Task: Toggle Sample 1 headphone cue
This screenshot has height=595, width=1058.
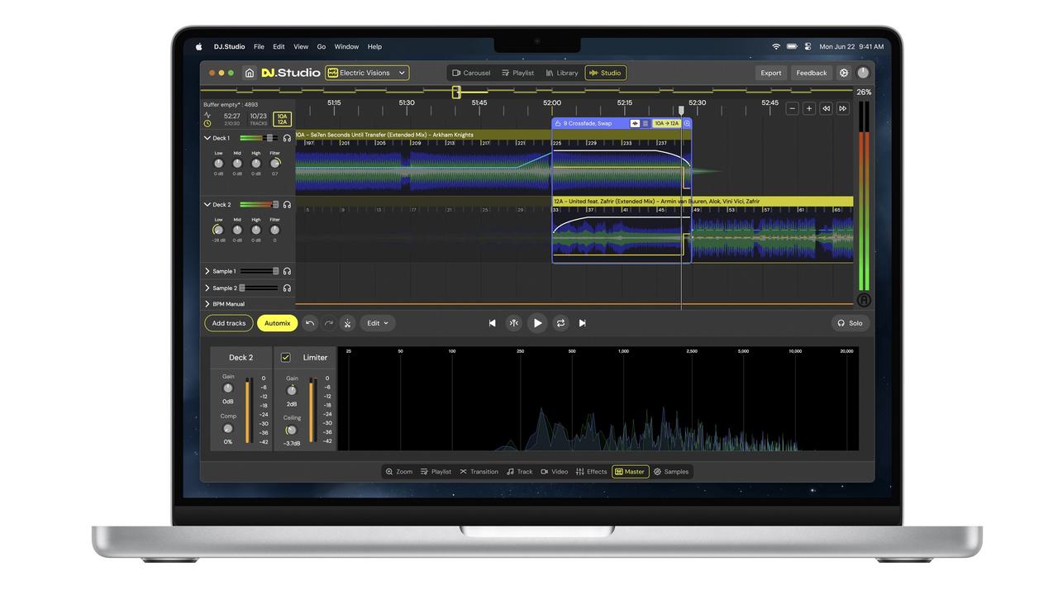Action: click(287, 271)
